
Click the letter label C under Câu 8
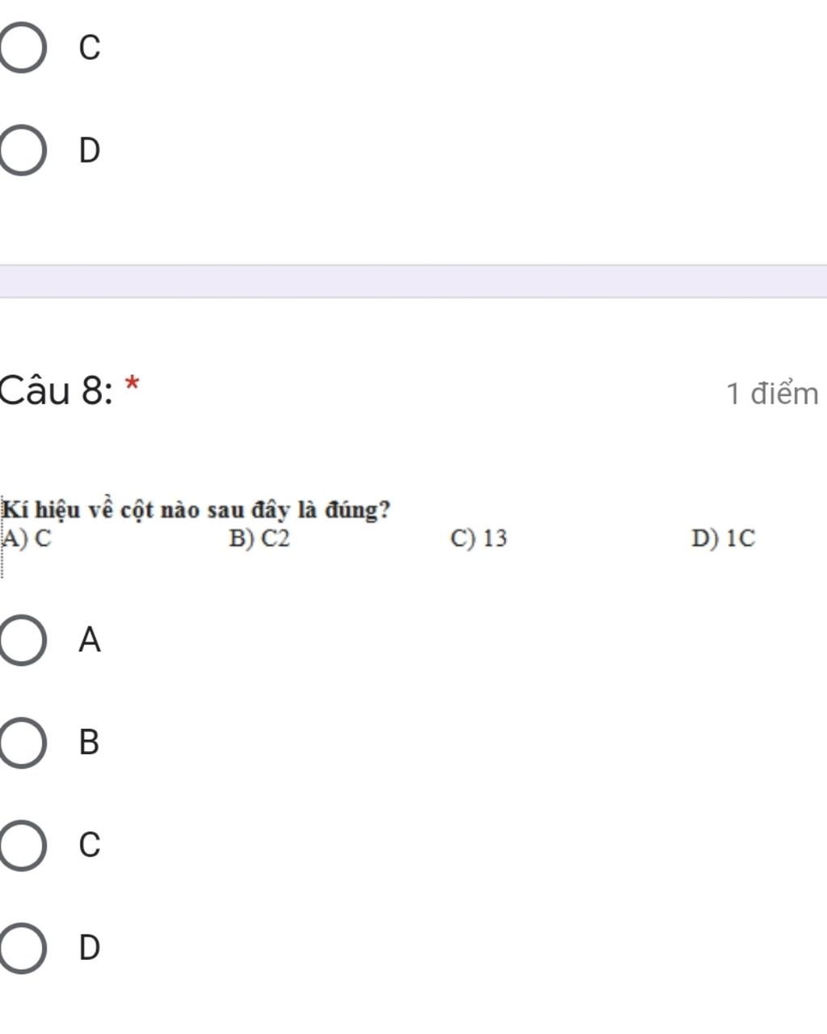point(90,845)
